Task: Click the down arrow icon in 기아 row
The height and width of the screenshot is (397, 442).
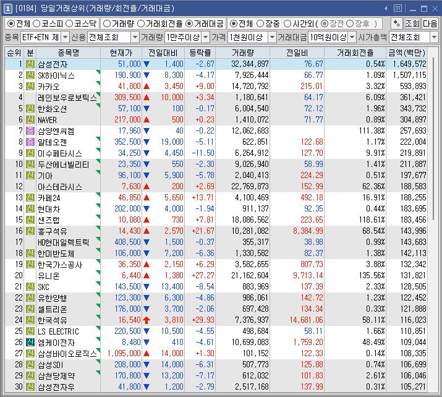Action: [x=147, y=176]
